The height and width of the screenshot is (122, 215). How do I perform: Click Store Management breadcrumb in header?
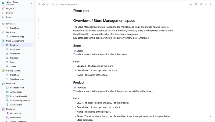68,4
